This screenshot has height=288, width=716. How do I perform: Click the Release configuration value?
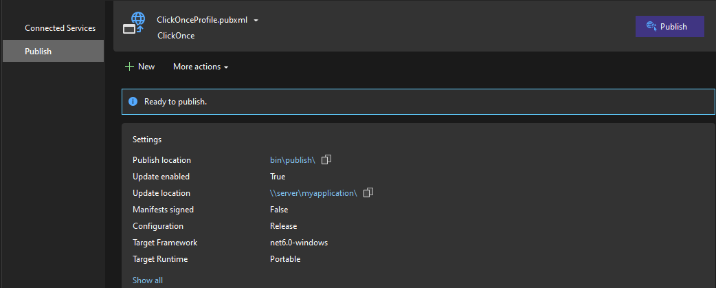[284, 226]
